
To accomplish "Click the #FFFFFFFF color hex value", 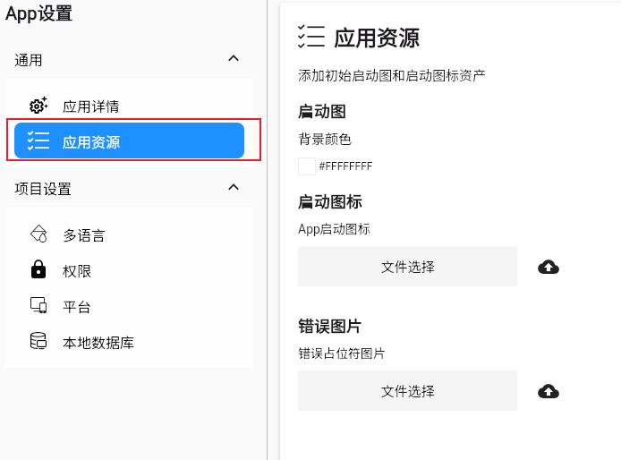I will 345,166.
